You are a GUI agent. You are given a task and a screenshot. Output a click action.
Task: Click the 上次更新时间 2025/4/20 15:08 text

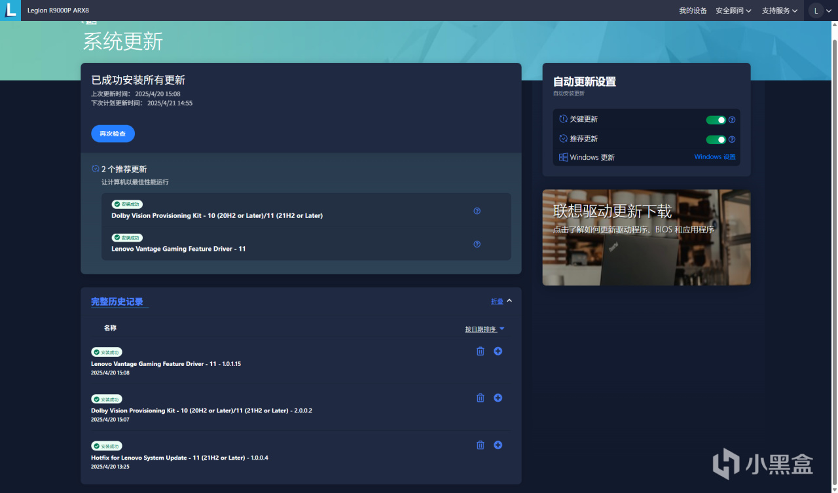(136, 94)
